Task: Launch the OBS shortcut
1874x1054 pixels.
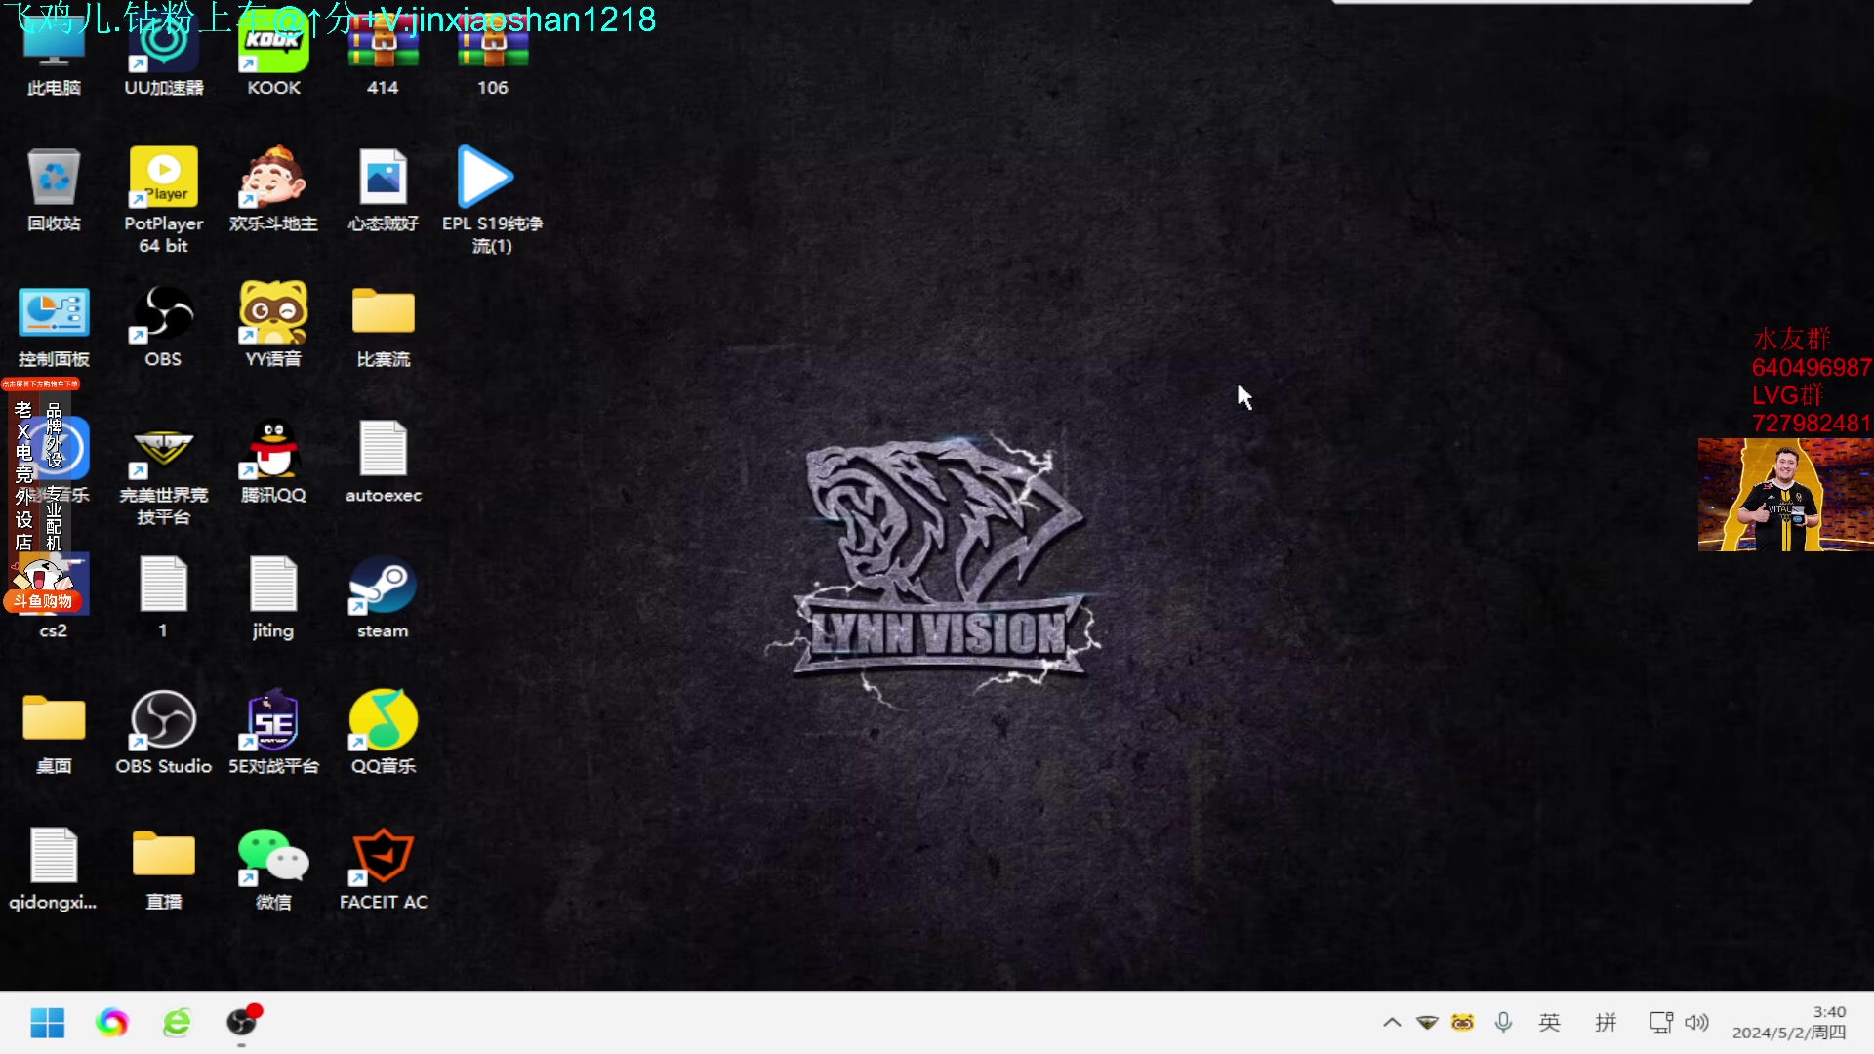Action: tap(164, 327)
